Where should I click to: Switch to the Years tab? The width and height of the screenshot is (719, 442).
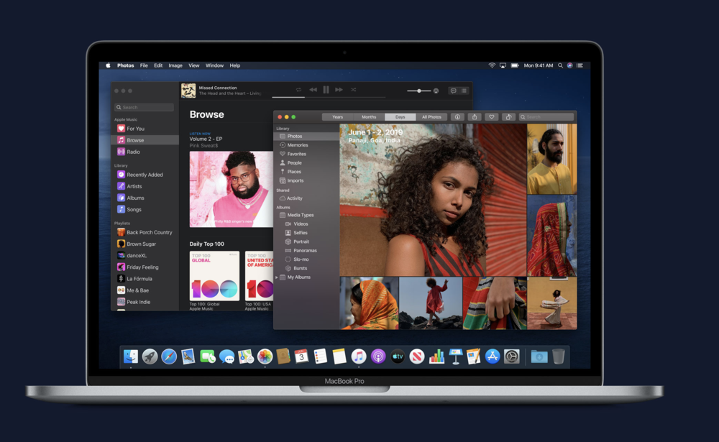click(x=337, y=117)
